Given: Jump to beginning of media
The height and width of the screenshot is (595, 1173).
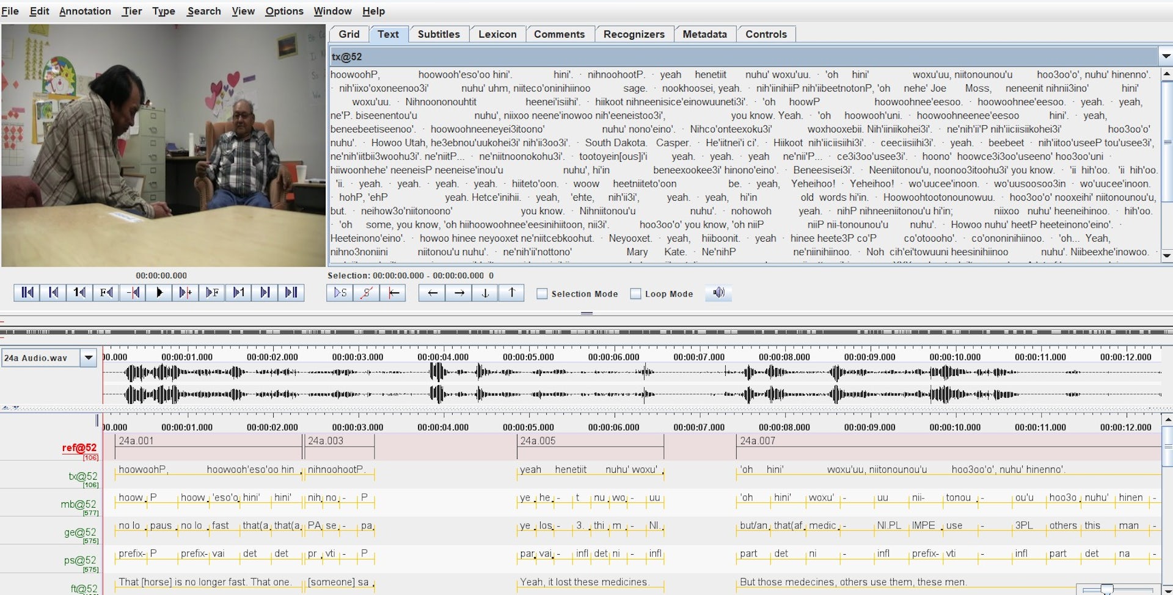Looking at the screenshot, I should tap(27, 293).
